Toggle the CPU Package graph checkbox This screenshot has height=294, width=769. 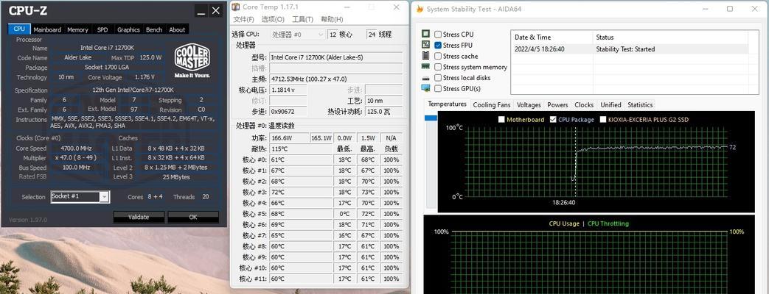click(553, 119)
